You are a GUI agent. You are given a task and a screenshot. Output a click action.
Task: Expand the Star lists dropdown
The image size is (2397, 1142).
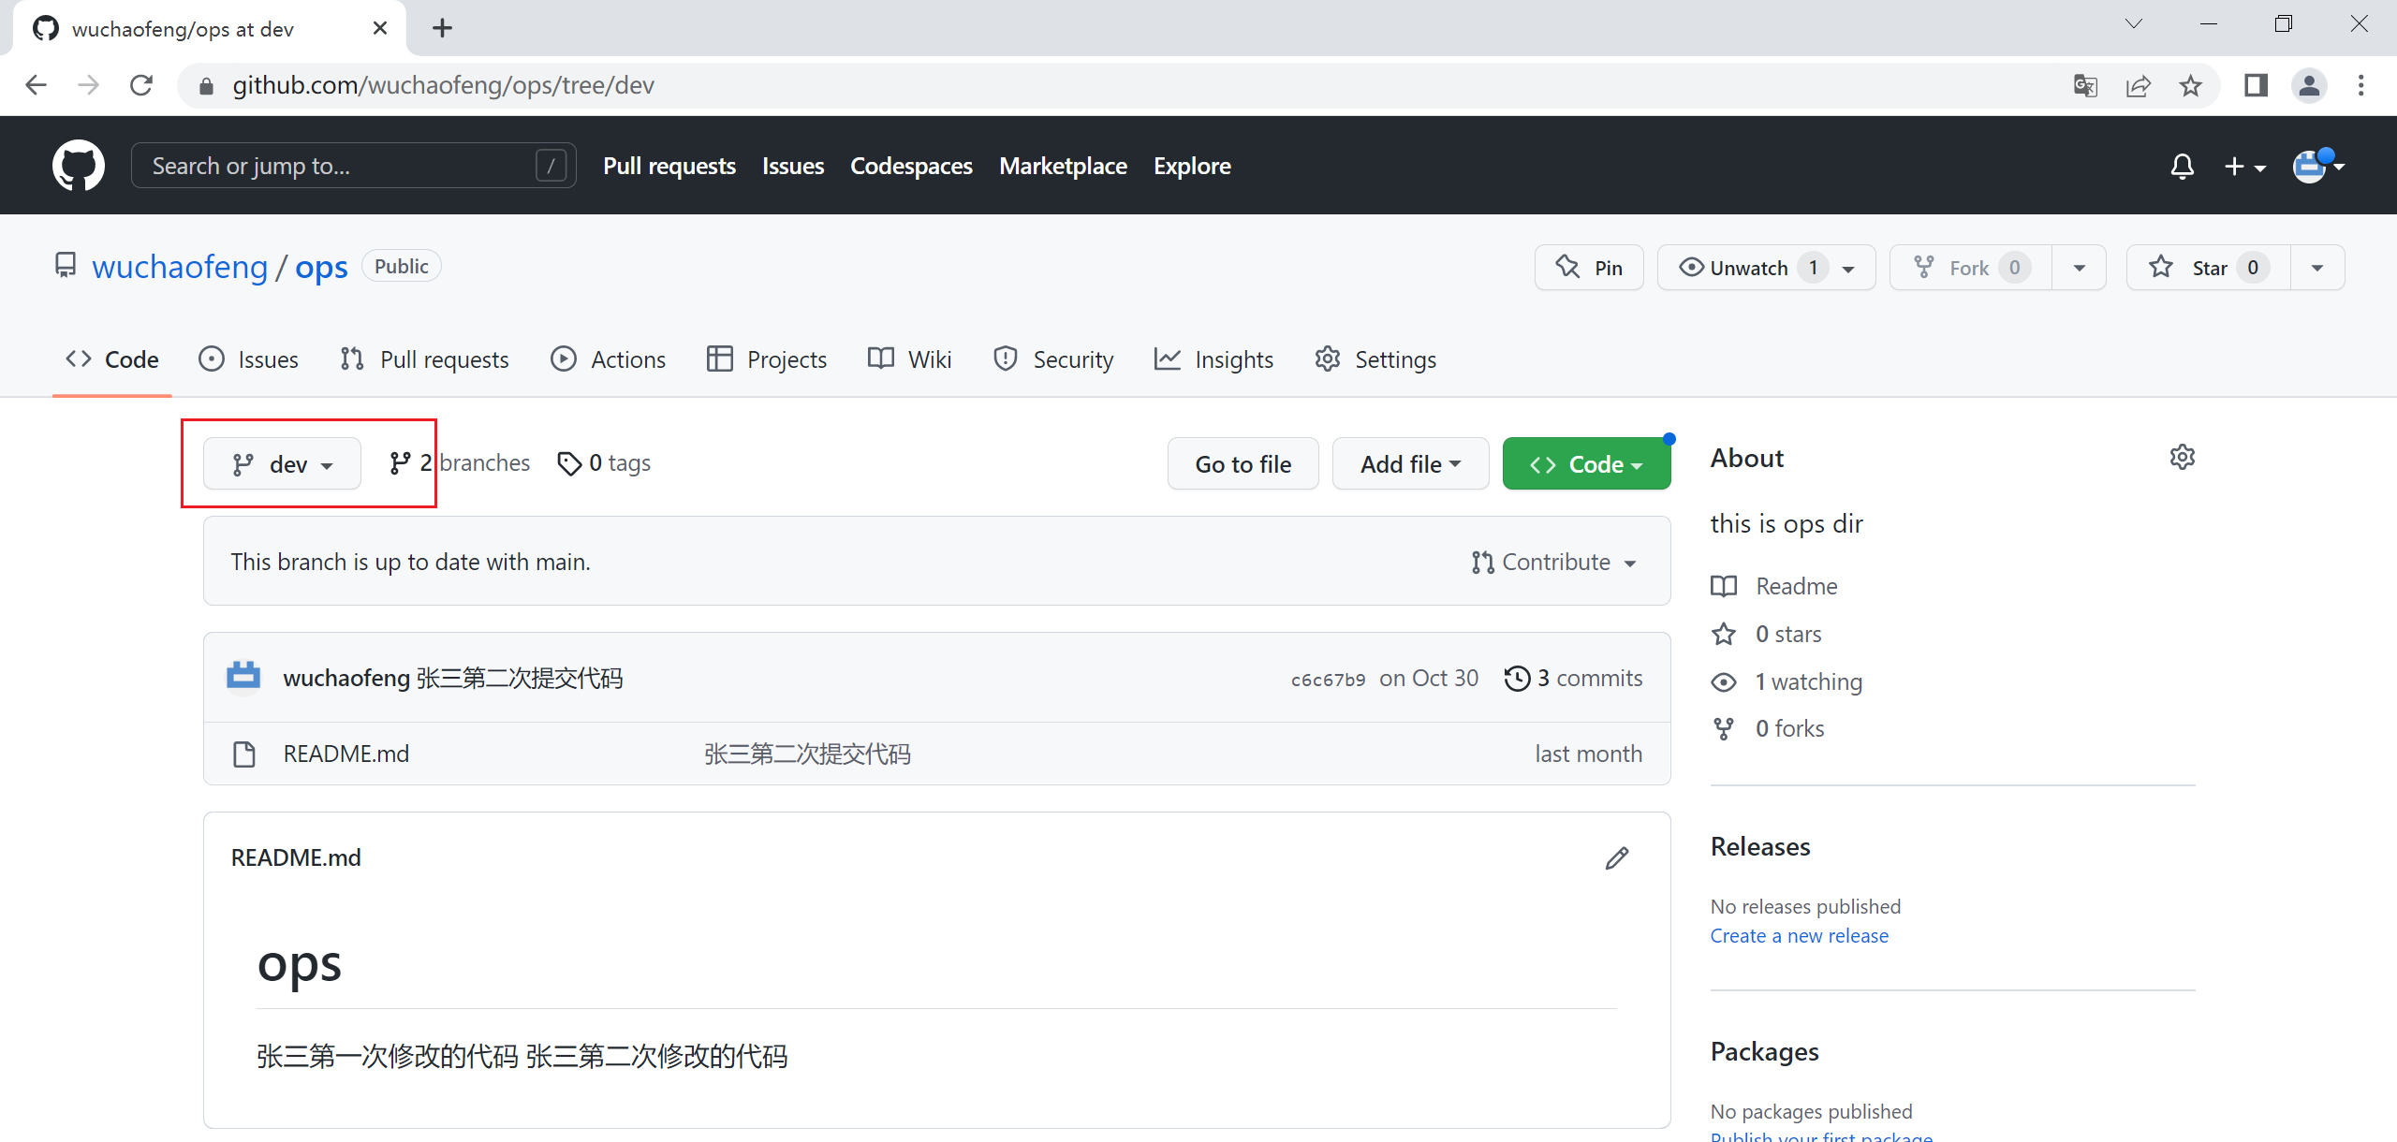tap(2317, 269)
